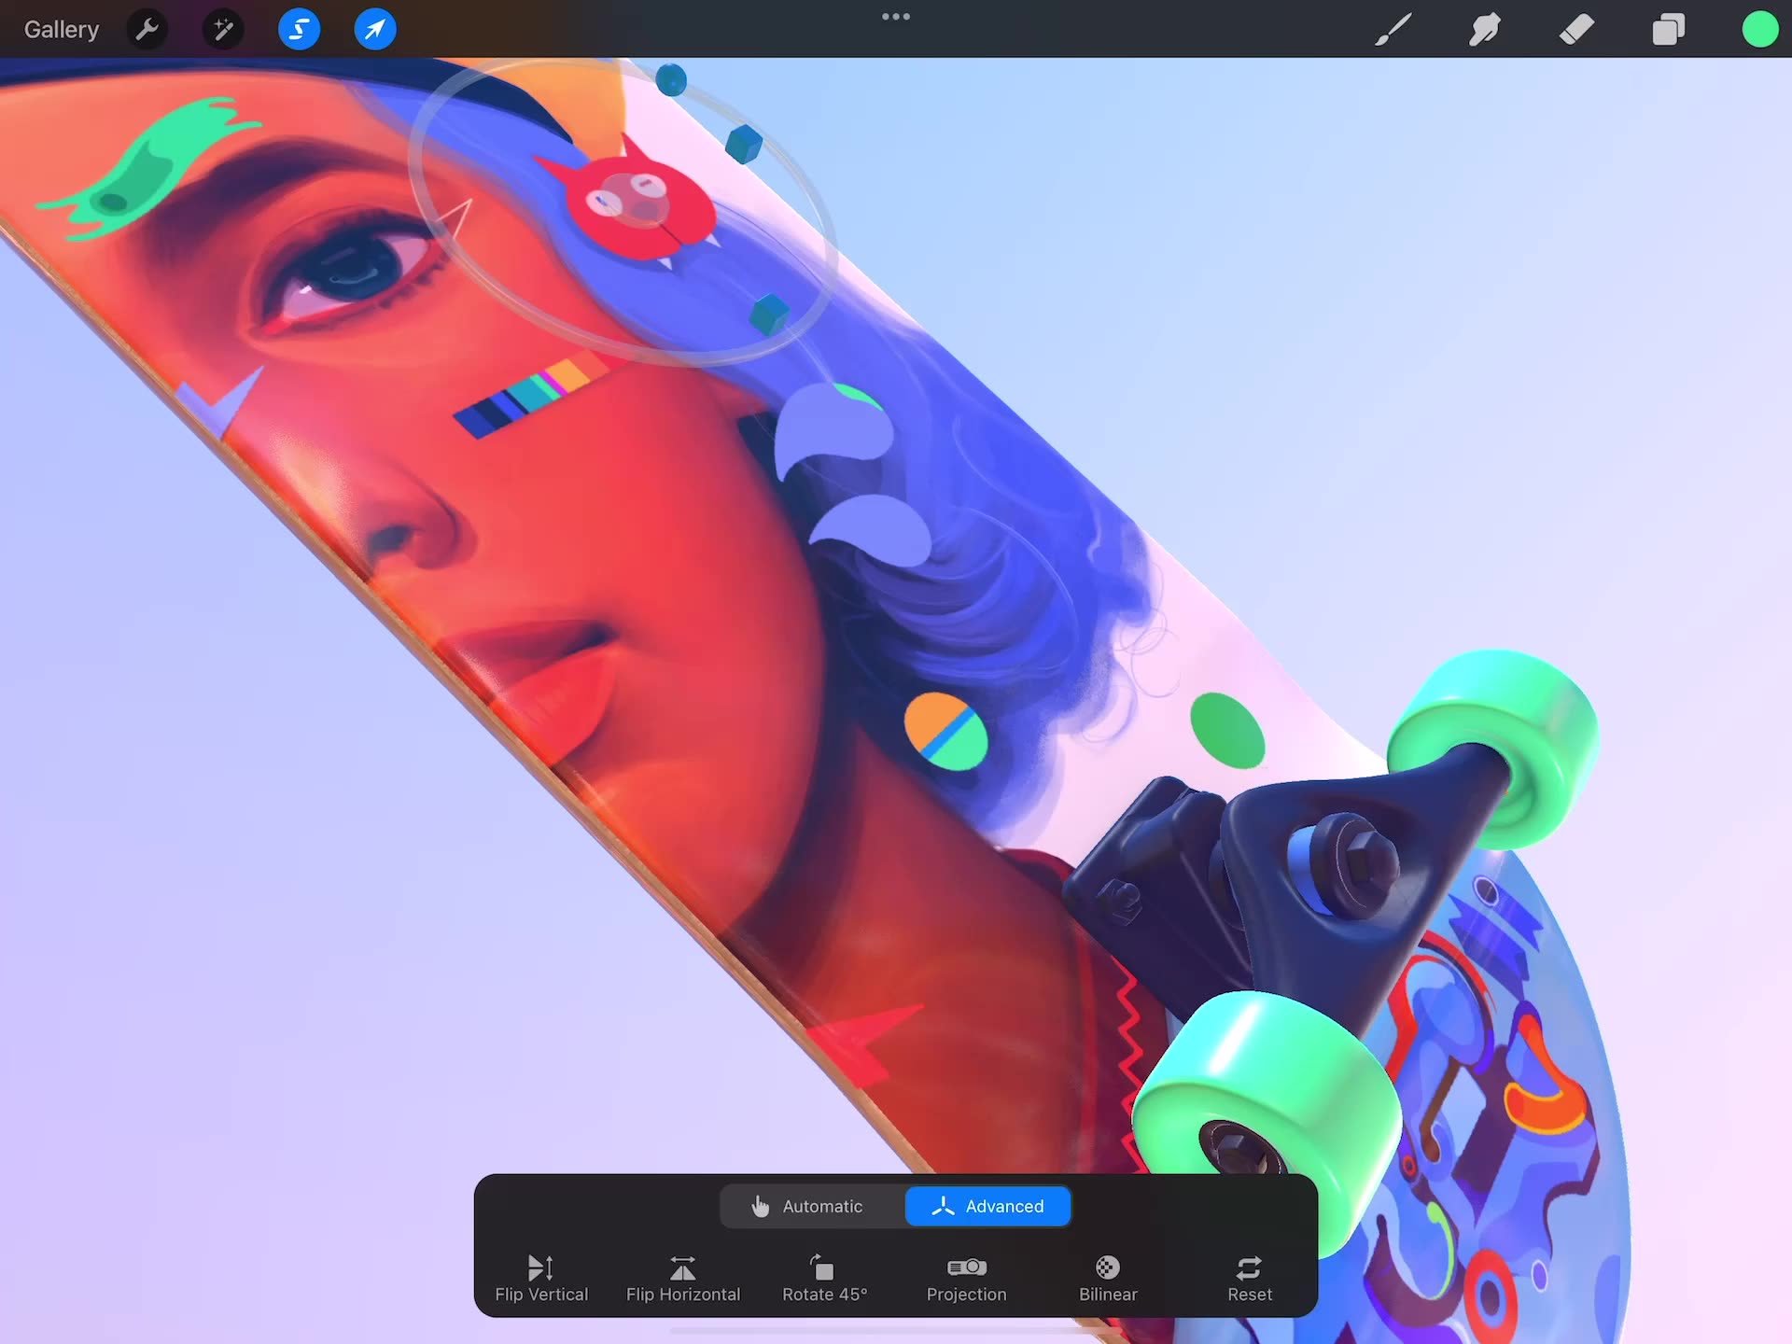
Task: Open the Adjustments magic wand menu
Action: (x=223, y=30)
